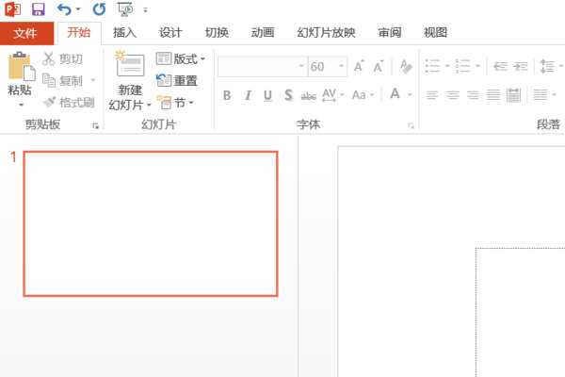The height and width of the screenshot is (377, 565).
Task: Click the 复制 button
Action: [x=63, y=80]
